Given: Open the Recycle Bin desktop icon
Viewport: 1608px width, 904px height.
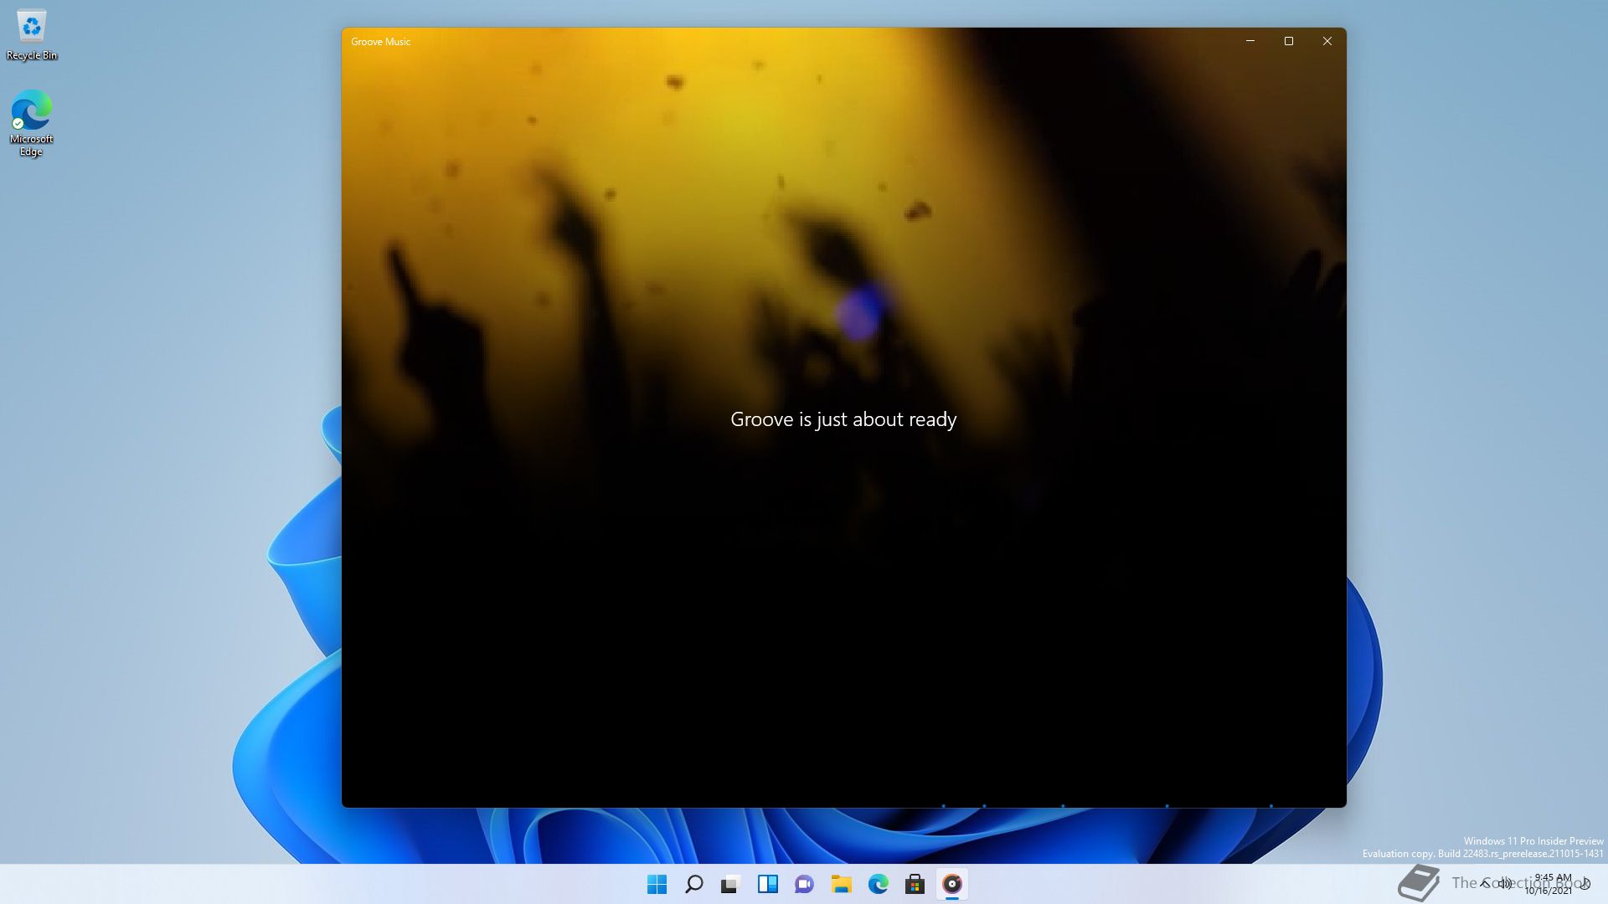Looking at the screenshot, I should [x=32, y=35].
